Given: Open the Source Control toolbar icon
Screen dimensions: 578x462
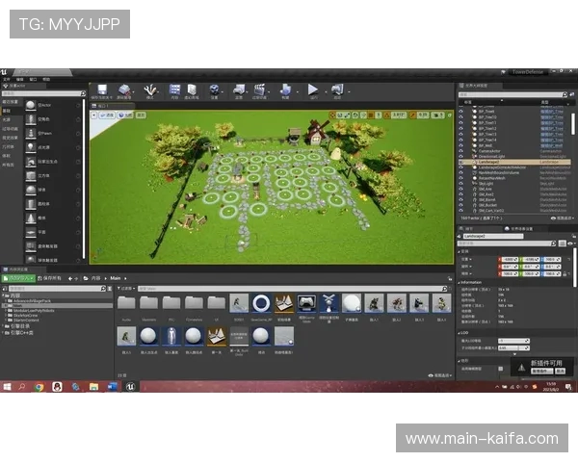Looking at the screenshot, I should tap(124, 90).
